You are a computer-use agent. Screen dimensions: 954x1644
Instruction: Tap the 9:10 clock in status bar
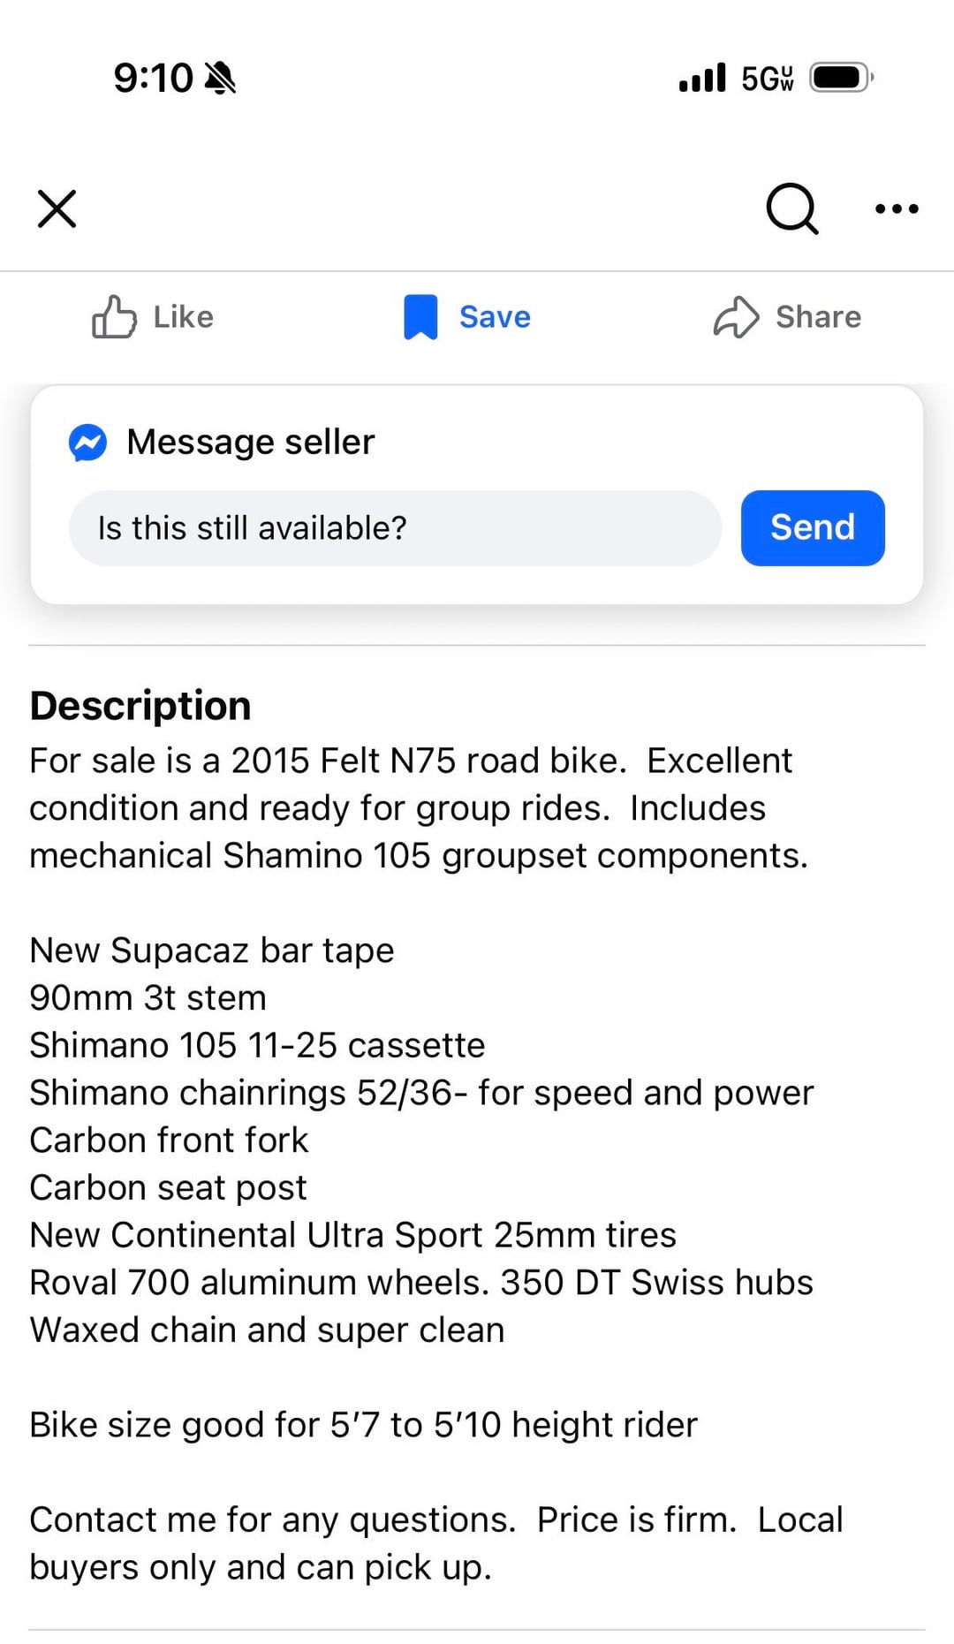[153, 79]
